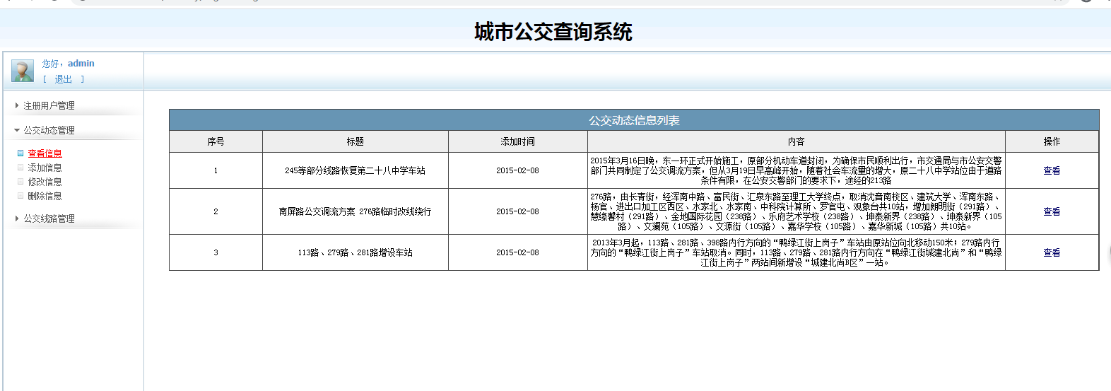
Task: Open the 修改信息 submenu link
Action: coord(45,182)
